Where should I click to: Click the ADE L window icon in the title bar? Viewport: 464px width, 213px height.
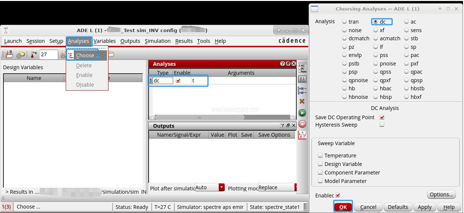pyautogui.click(x=6, y=30)
